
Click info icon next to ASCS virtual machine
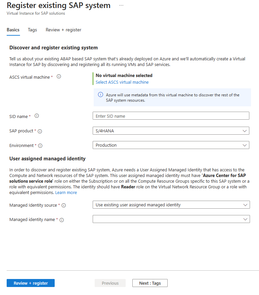coord(59,77)
